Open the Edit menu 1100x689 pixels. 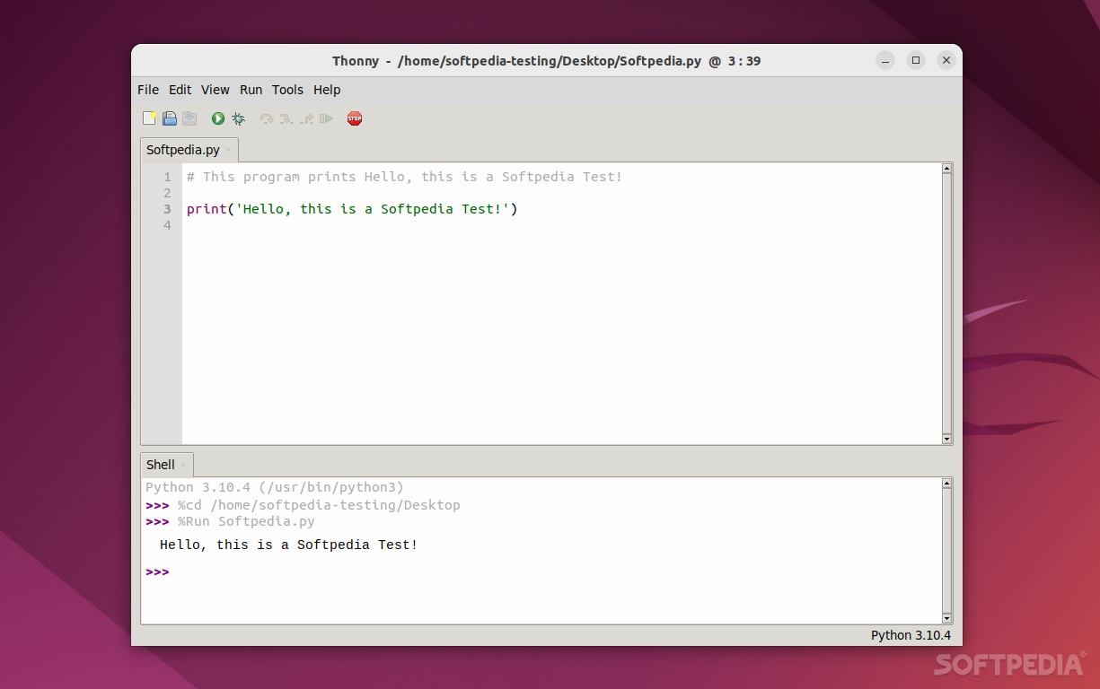pos(180,90)
